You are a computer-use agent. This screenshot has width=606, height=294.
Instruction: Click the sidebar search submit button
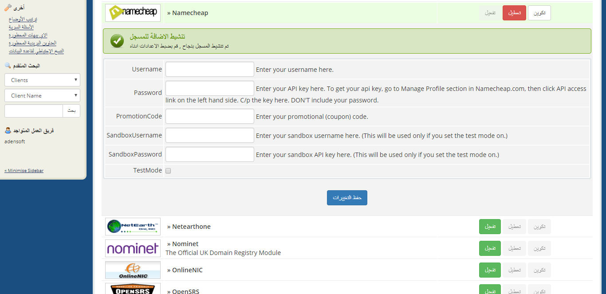pos(71,111)
